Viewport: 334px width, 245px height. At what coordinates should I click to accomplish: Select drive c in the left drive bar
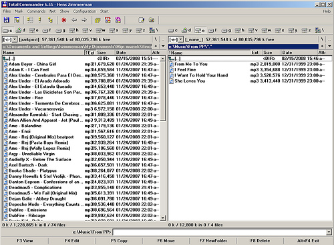(8, 30)
